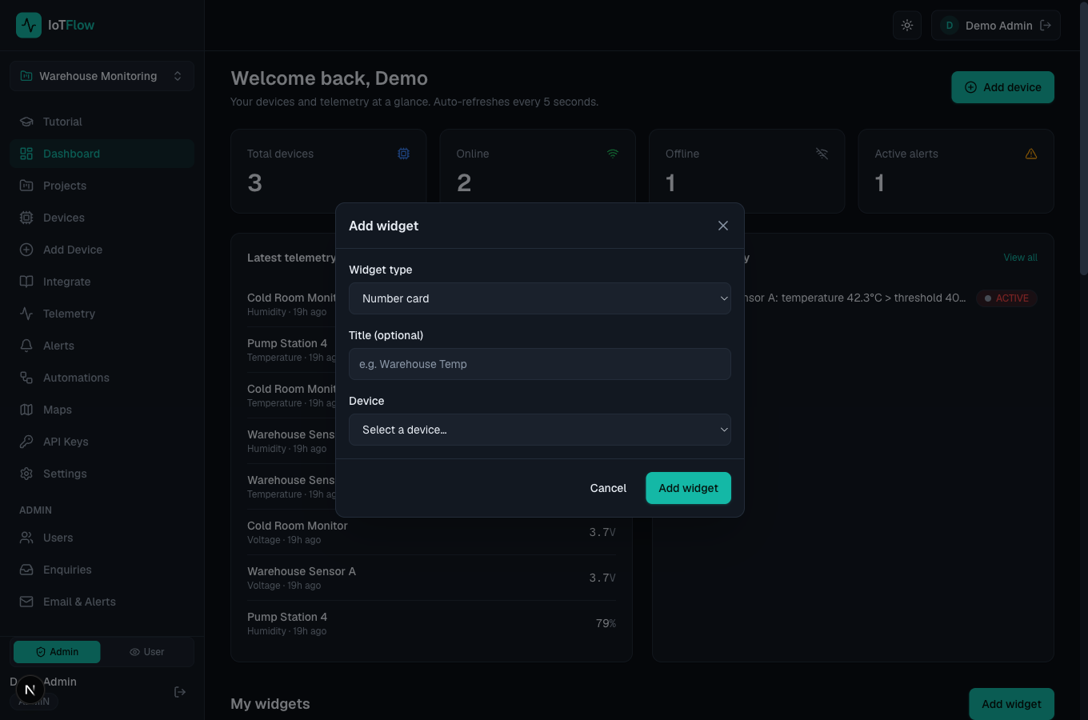Toggle the light/dark theme sun icon
The height and width of the screenshot is (720, 1088).
pos(907,26)
